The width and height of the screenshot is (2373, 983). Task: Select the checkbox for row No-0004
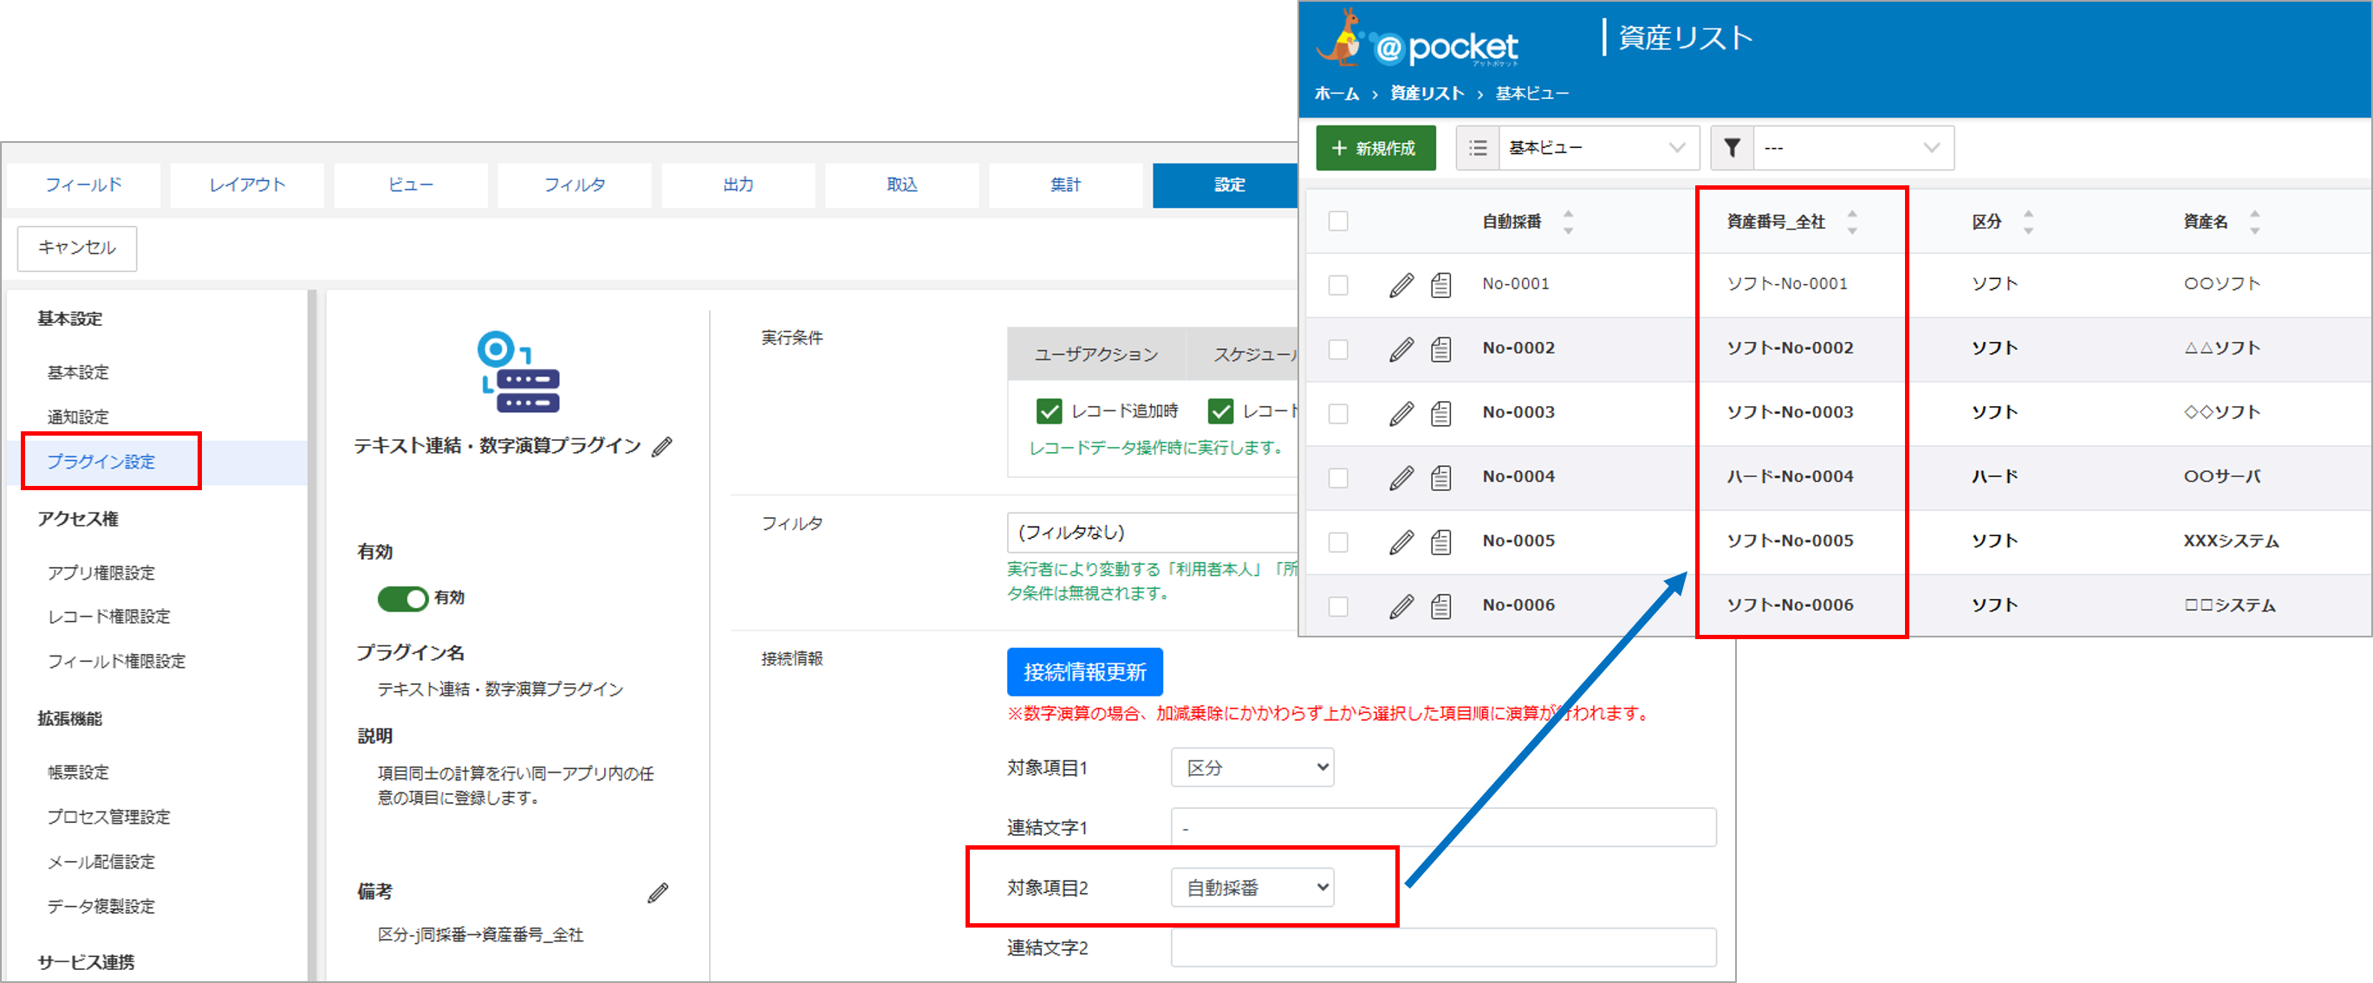[x=1337, y=478]
